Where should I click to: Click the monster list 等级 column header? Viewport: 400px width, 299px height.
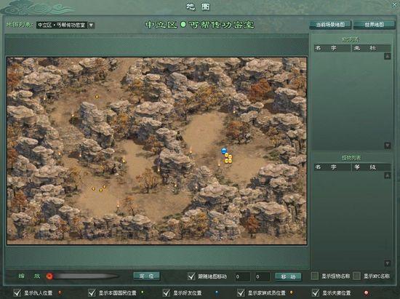[x=371, y=167]
